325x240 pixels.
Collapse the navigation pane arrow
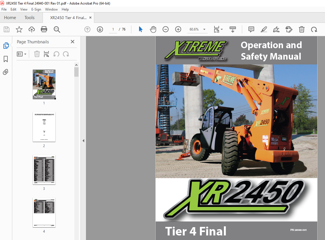[83, 141]
